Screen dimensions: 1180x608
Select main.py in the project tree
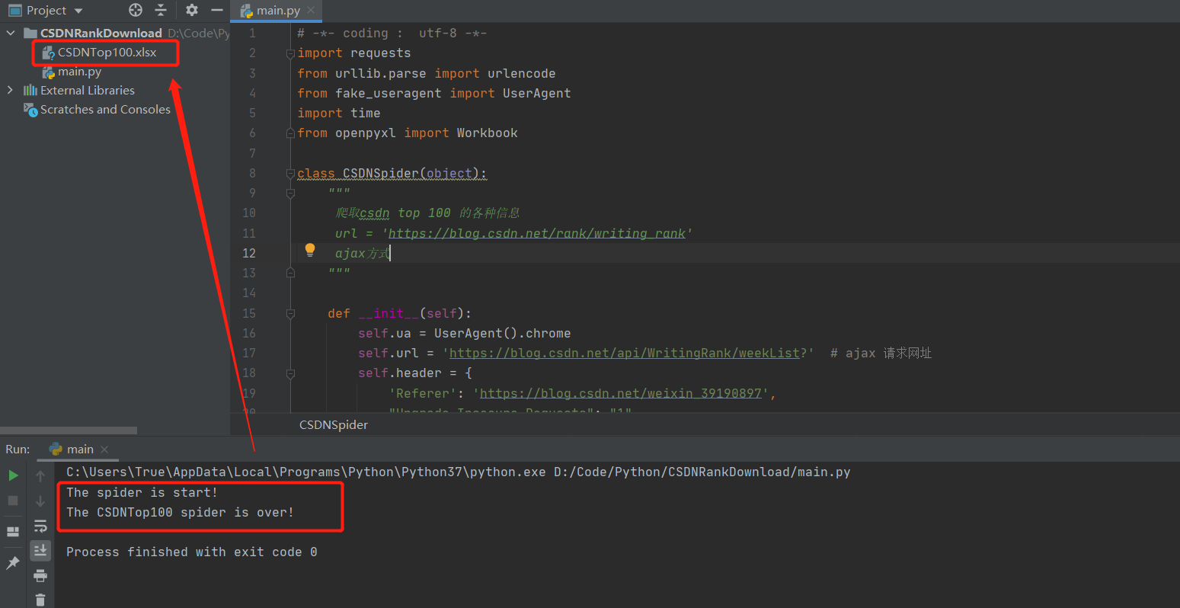pos(79,72)
